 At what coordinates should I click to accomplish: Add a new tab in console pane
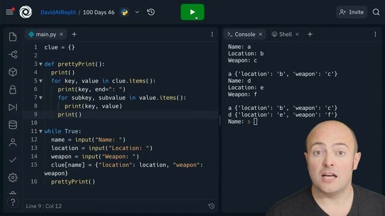310,34
